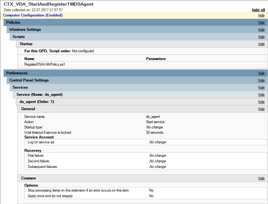Hide the General settings section
This screenshot has width=268, height=204.
(x=261, y=109)
